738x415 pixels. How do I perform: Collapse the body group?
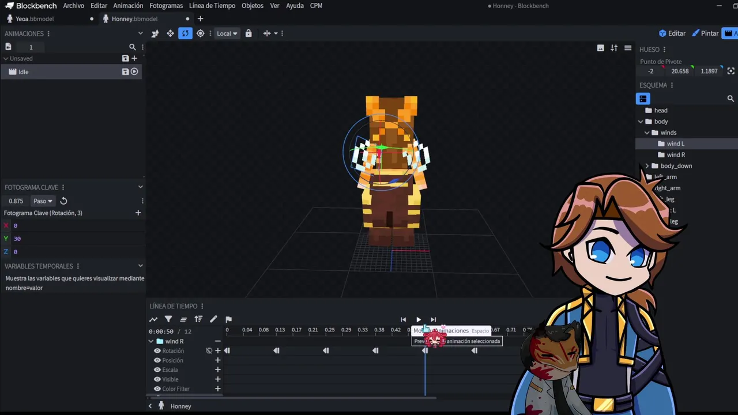pos(641,122)
